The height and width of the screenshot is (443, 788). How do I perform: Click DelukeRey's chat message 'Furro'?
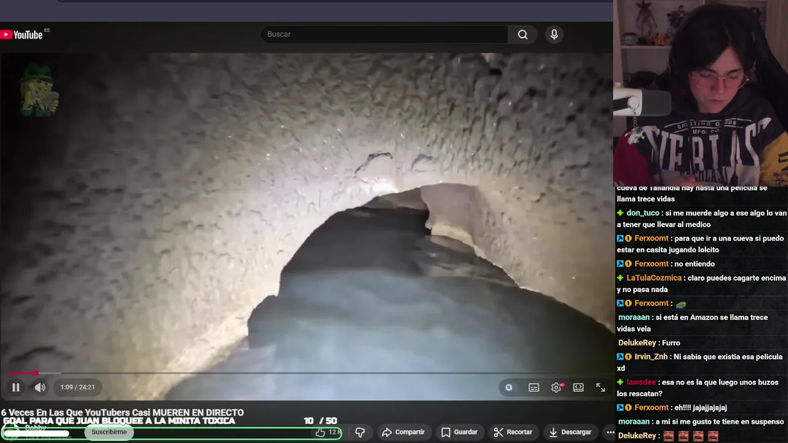click(671, 343)
